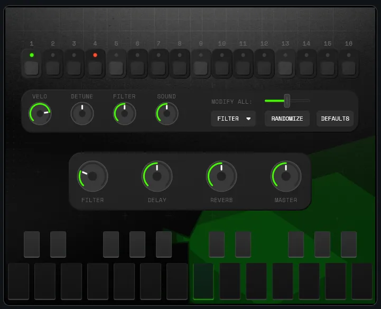Open the FILTER dropdown under Modify All
The width and height of the screenshot is (381, 309).
(x=233, y=119)
